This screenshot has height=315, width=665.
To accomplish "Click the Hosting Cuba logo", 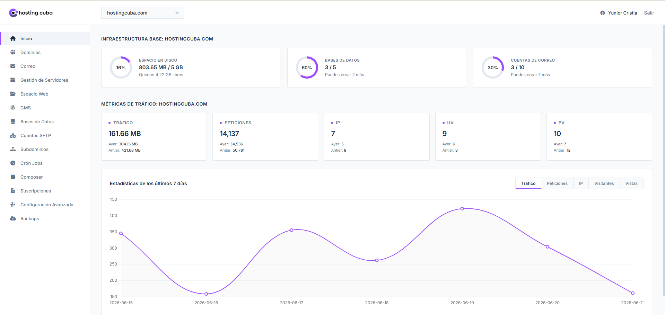I will tap(31, 13).
